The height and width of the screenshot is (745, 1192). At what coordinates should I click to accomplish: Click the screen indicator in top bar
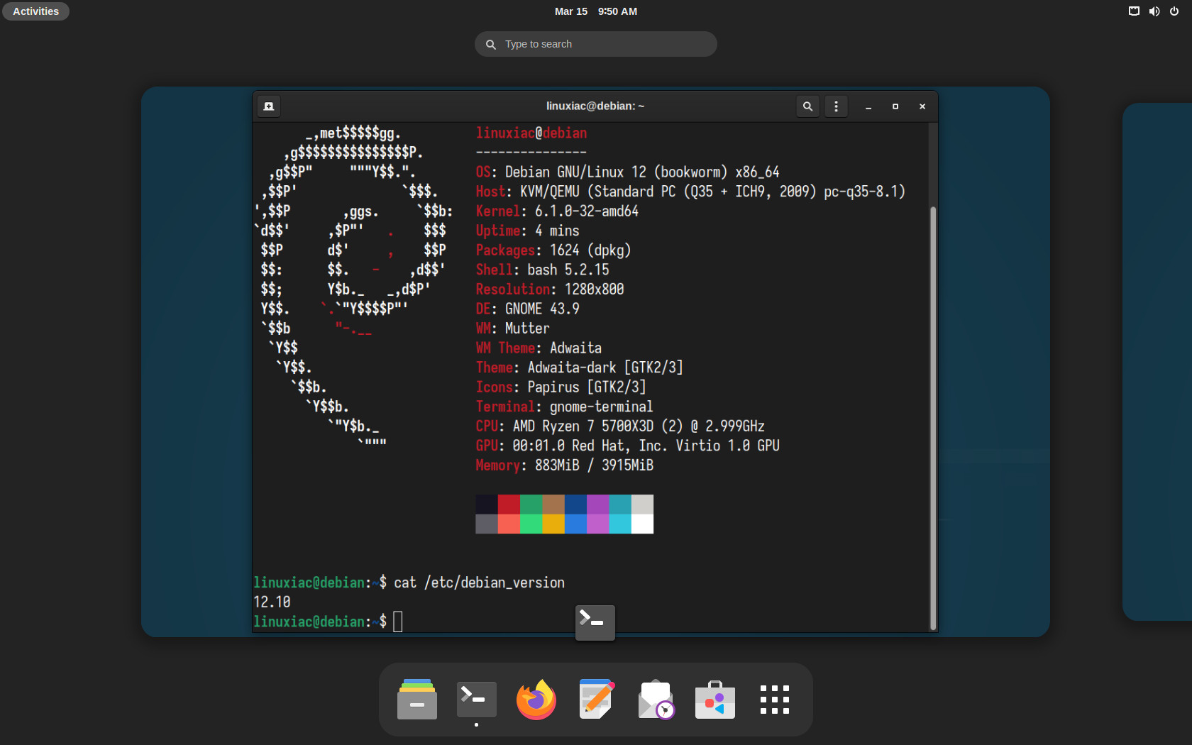(x=1134, y=11)
